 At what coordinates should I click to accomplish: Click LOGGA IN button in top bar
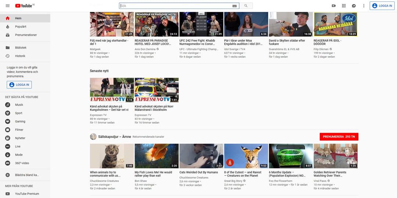coord(382,5)
